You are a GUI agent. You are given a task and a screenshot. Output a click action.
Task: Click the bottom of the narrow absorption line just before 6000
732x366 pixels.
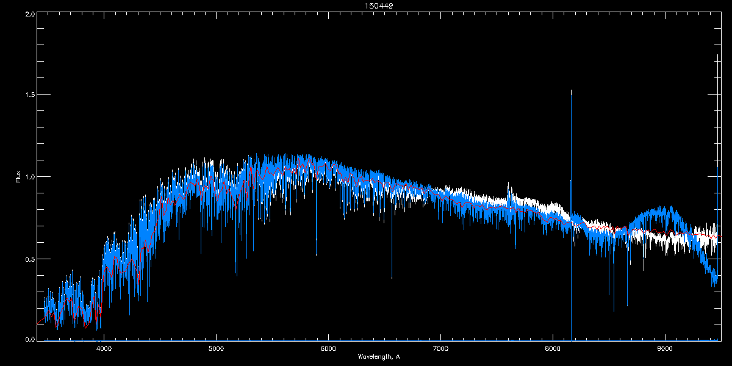coord(316,254)
